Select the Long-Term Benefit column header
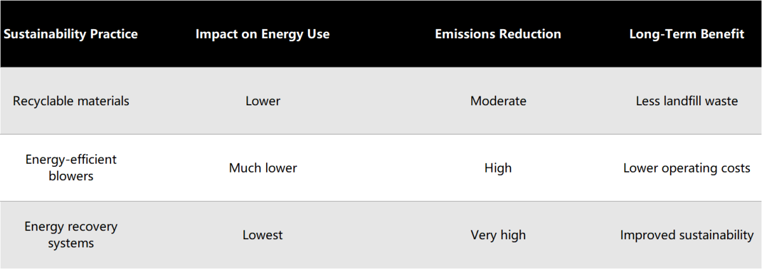Viewport: 762px width, 269px height. click(x=686, y=34)
